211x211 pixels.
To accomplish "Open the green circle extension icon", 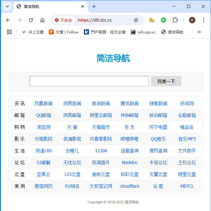I will pyautogui.click(x=164, y=20).
